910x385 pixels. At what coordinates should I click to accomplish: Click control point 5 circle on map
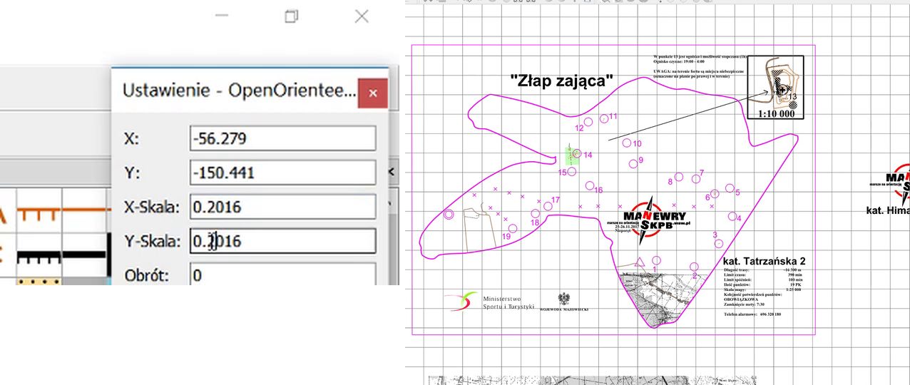[x=730, y=188]
